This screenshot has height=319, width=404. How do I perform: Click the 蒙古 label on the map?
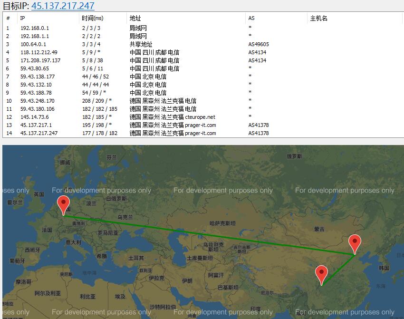[319, 229]
